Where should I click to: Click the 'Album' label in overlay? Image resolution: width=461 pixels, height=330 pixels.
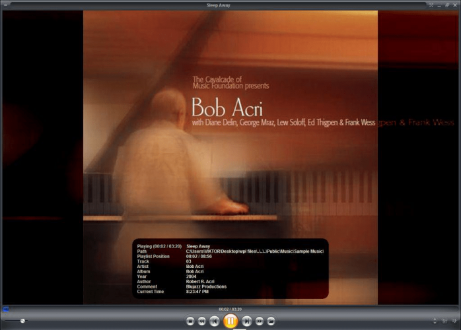point(143,271)
